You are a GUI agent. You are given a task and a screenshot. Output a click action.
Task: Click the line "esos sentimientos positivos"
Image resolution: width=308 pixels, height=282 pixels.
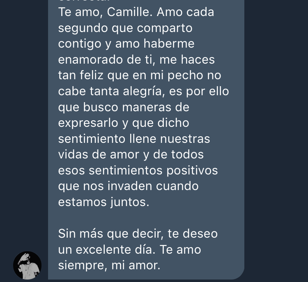point(138,170)
